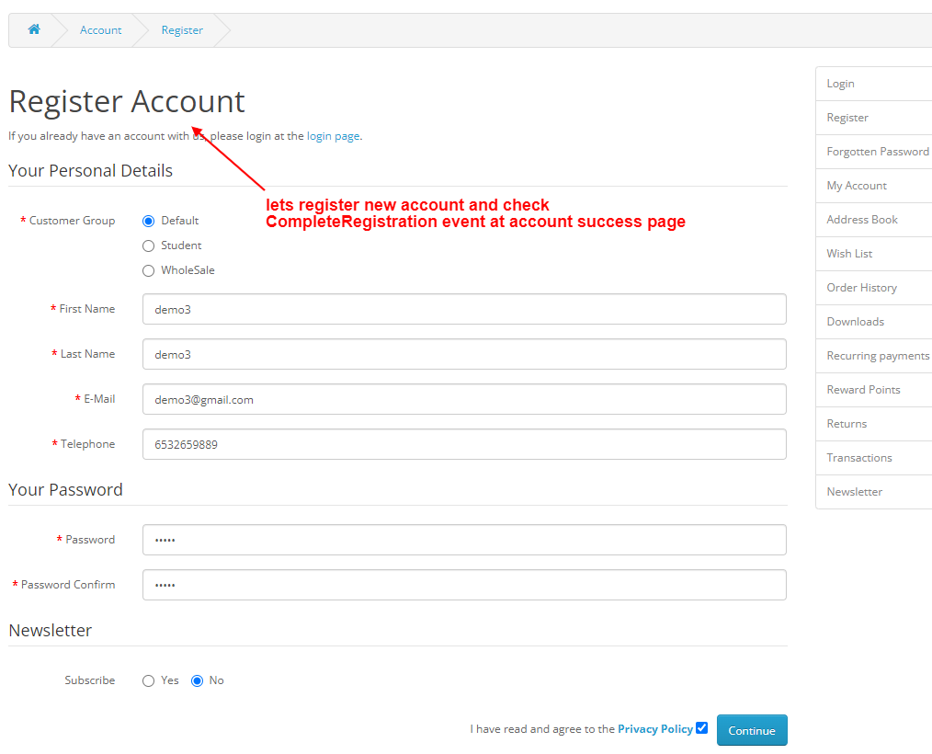The image size is (932, 754).
Task: Click the home icon in breadcrumb
Action: click(34, 29)
